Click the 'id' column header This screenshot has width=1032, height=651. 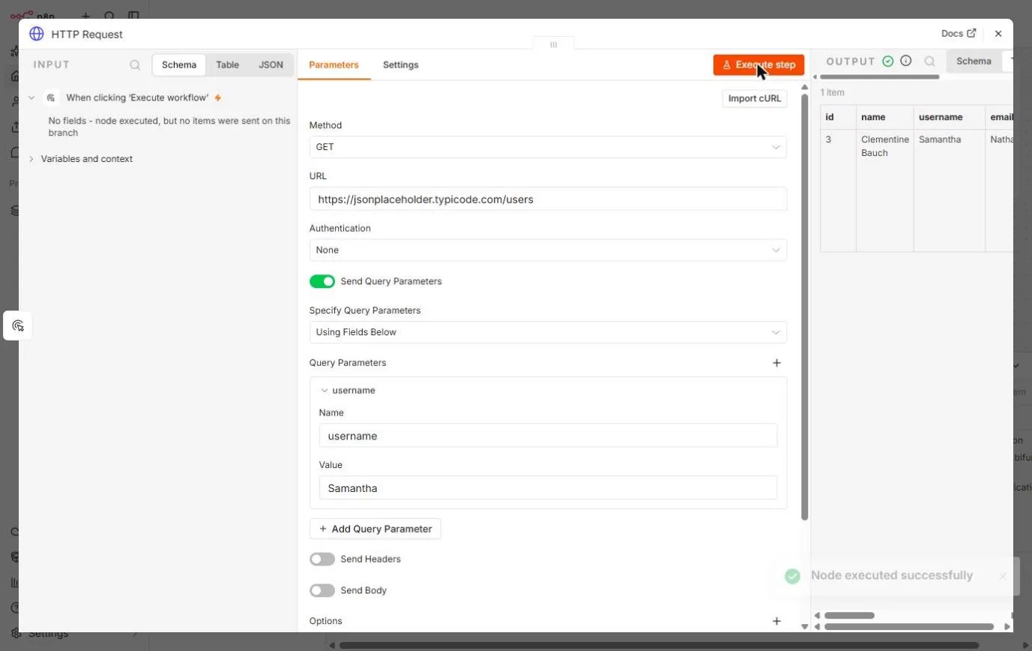tap(838, 118)
